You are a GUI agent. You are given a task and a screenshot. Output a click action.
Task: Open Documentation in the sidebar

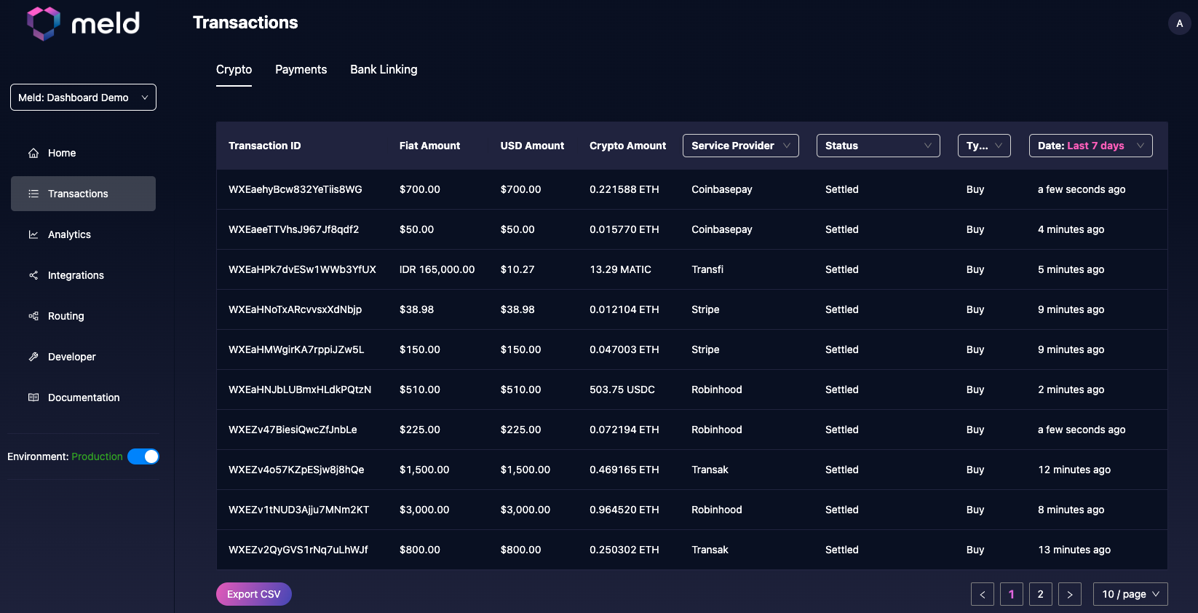pyautogui.click(x=83, y=398)
